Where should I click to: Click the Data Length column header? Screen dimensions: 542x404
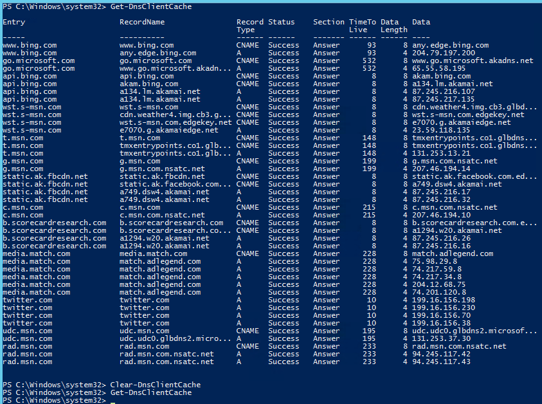393,26
